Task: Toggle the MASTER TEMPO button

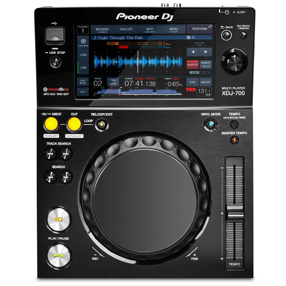Action: [x=235, y=140]
